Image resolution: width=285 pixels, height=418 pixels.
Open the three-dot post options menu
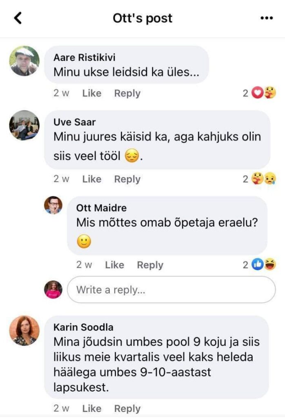point(266,18)
